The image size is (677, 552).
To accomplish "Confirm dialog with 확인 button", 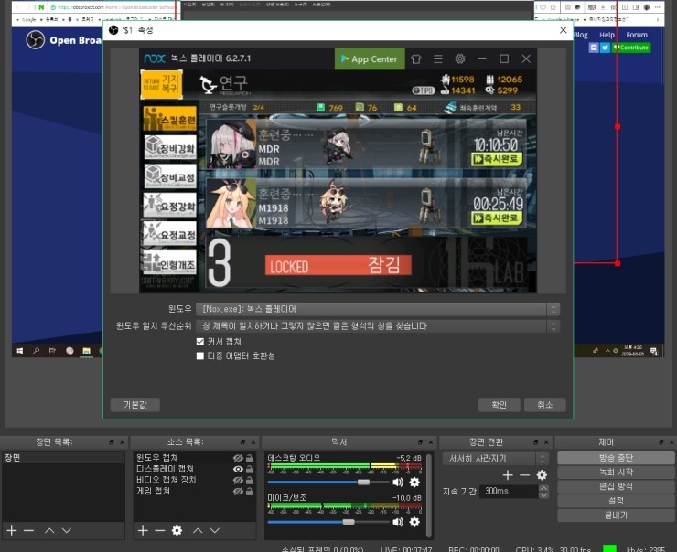I will coord(500,405).
